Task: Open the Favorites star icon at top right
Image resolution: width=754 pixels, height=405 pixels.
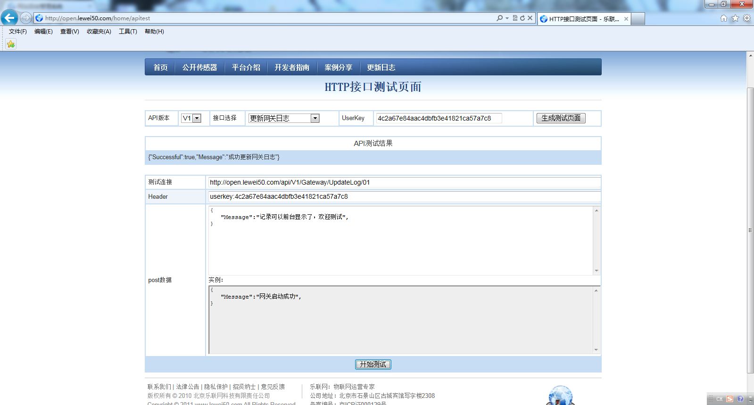Action: 735,18
